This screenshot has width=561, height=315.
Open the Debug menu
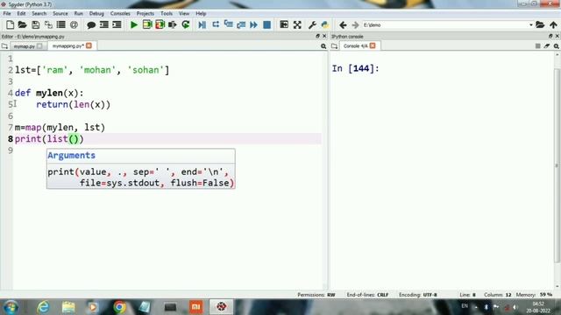pos(96,14)
